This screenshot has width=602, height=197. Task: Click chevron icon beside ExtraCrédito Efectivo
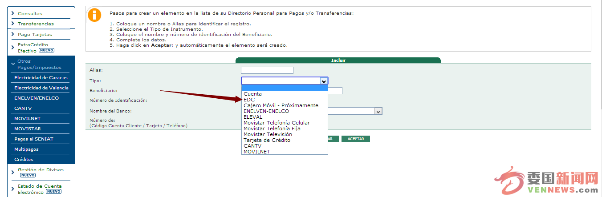[13, 48]
